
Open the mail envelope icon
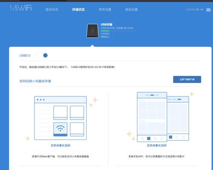208,10
